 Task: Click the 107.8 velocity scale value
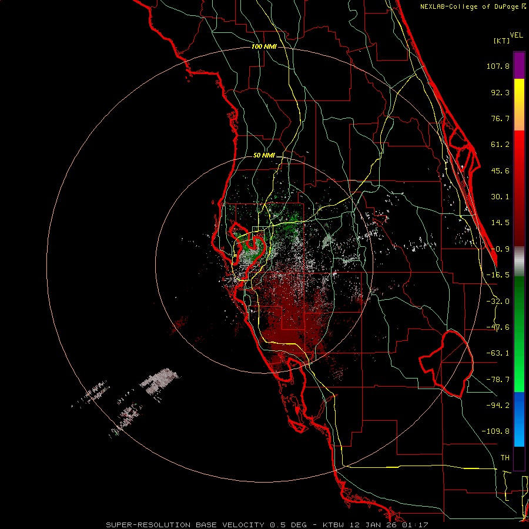pyautogui.click(x=498, y=66)
